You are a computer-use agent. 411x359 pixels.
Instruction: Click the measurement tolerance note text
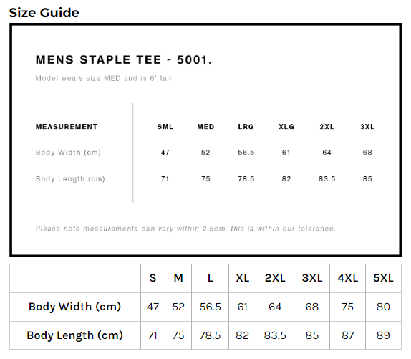(185, 229)
